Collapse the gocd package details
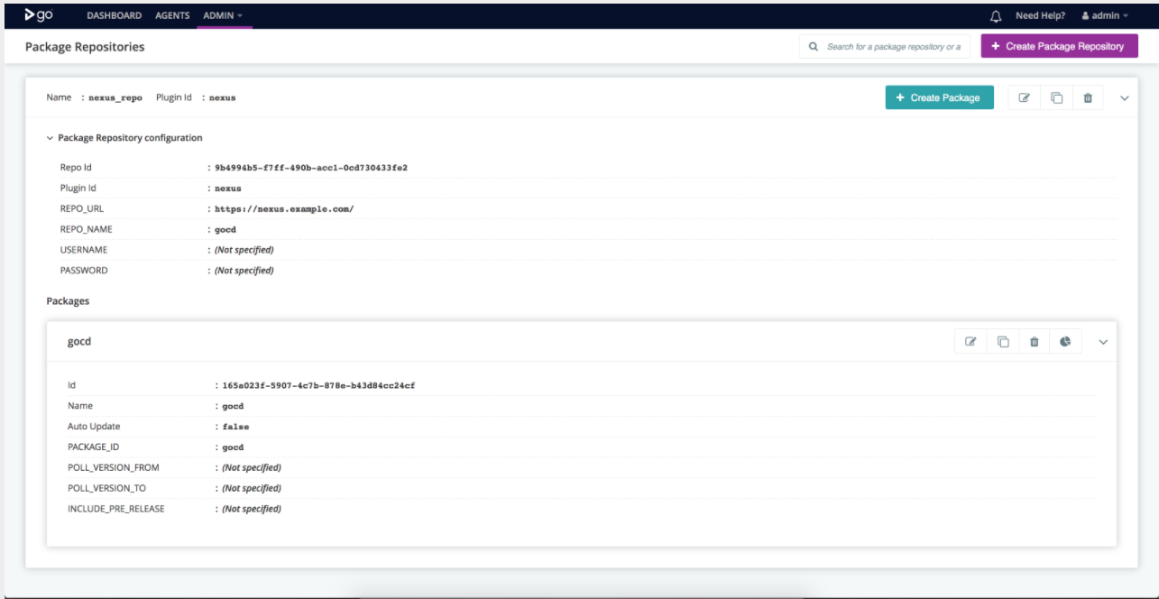1159x599 pixels. point(1103,342)
